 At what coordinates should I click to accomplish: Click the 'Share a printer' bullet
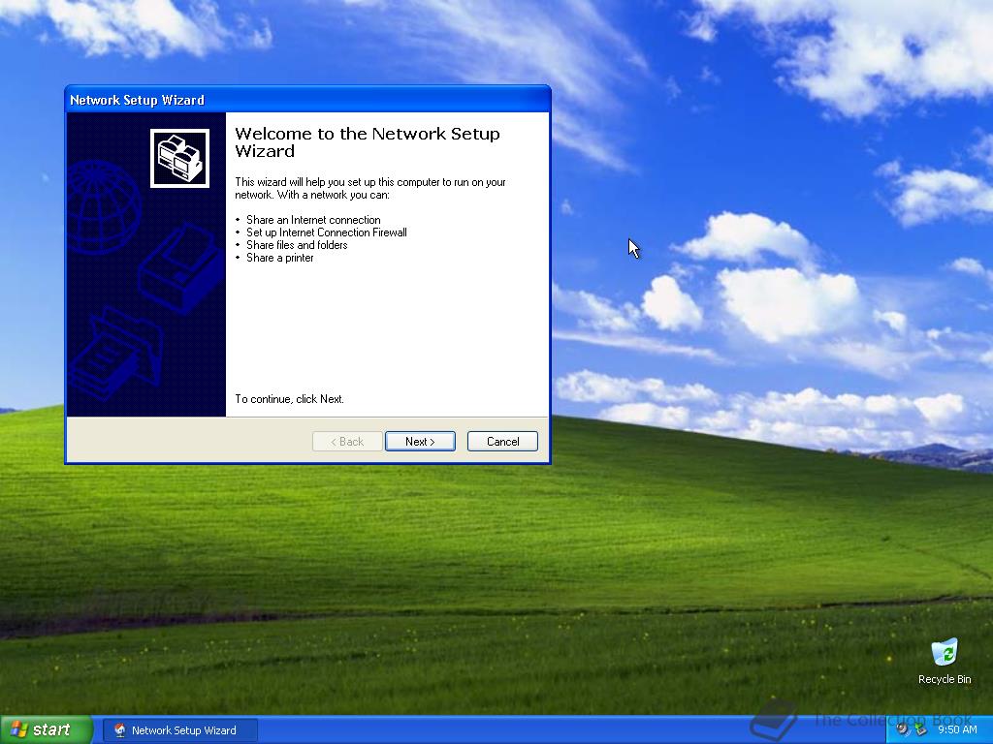279,258
